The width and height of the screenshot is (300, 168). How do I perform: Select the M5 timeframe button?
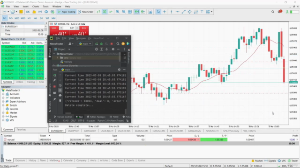point(11,18)
